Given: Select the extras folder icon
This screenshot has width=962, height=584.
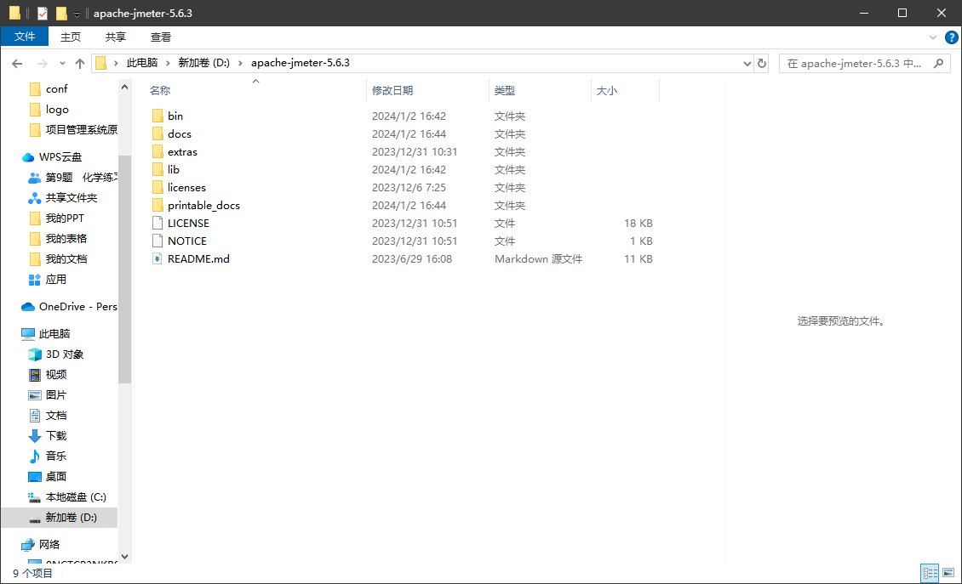Looking at the screenshot, I should pyautogui.click(x=157, y=151).
